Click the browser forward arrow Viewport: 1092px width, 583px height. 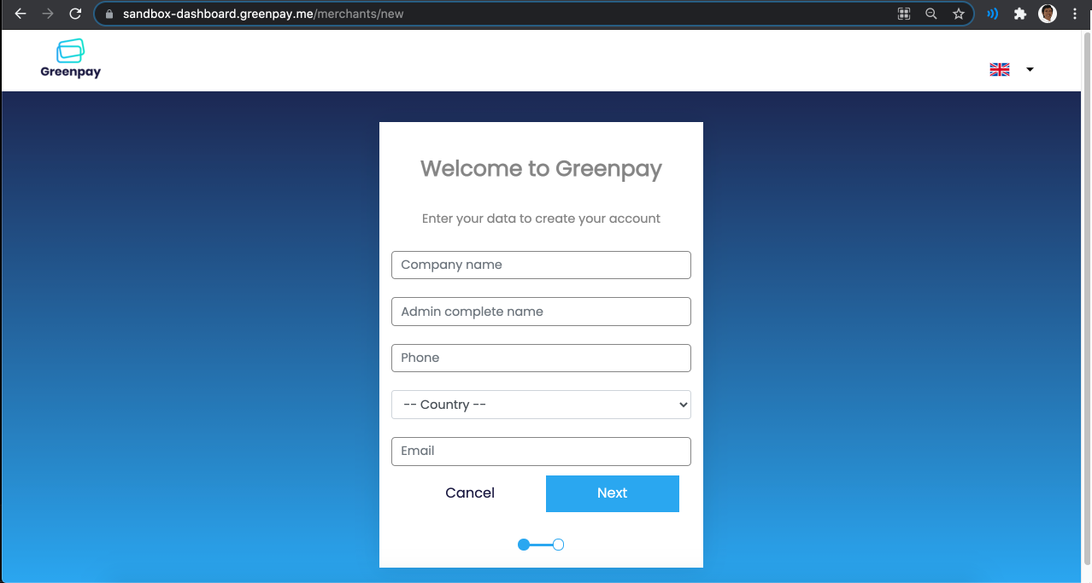pos(48,14)
